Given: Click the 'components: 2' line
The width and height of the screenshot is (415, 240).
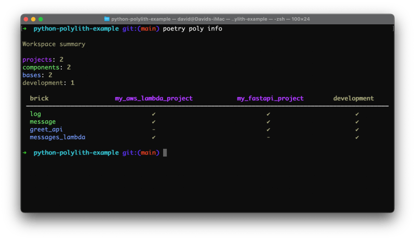Looking at the screenshot, I should 47,67.
